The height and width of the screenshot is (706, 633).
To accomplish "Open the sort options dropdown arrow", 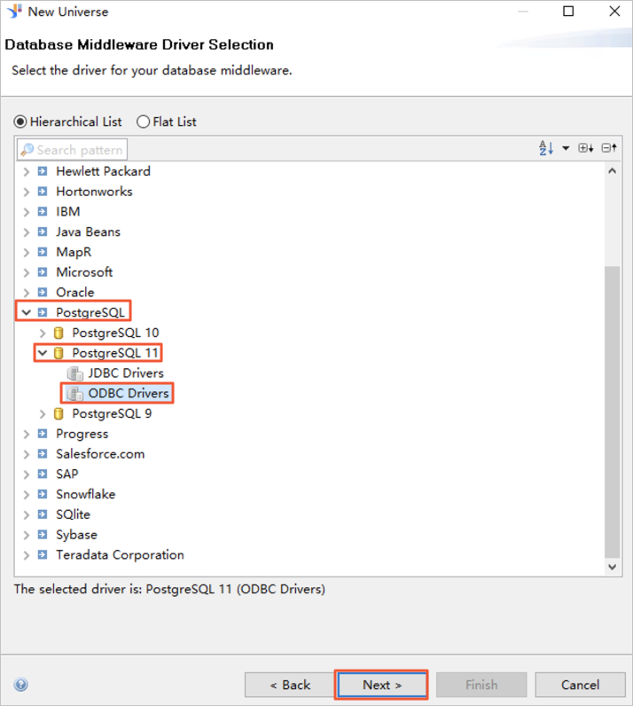I will (x=566, y=148).
